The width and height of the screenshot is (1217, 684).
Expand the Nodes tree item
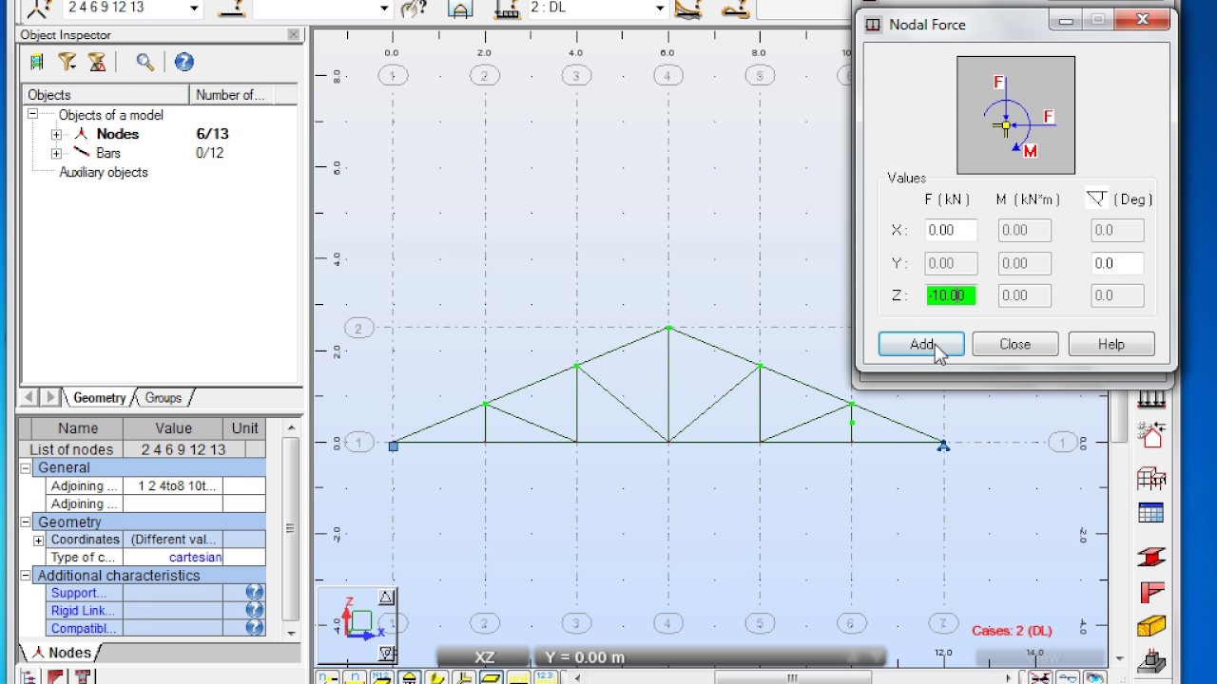[56, 134]
